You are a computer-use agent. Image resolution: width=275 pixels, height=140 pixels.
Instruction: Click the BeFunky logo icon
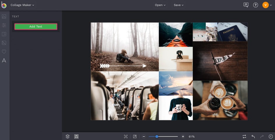[4, 5]
